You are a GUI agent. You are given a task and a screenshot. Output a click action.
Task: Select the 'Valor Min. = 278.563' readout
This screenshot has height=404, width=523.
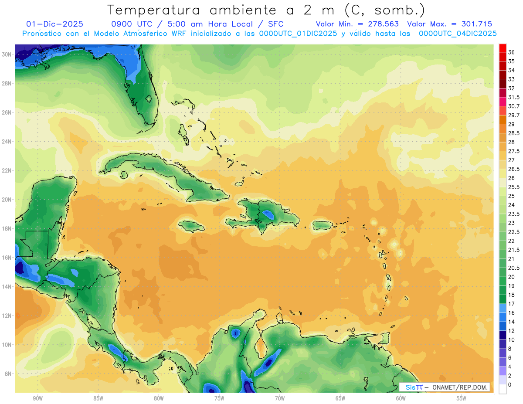click(x=357, y=24)
